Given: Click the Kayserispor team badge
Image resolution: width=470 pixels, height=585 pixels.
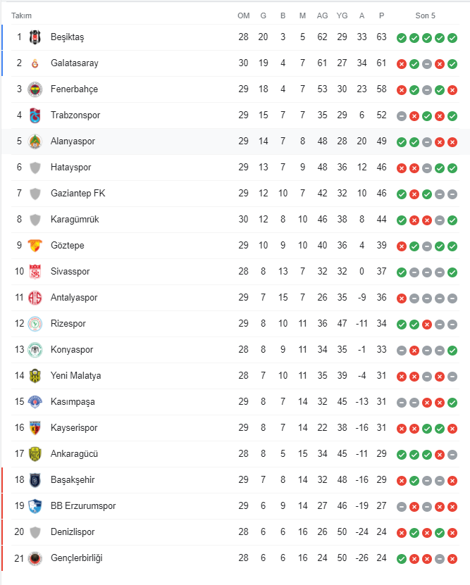Looking at the screenshot, I should click(35, 428).
